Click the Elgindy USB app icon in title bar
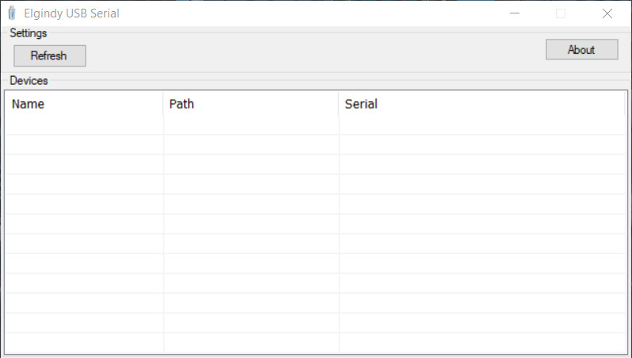This screenshot has width=632, height=358. (x=11, y=13)
